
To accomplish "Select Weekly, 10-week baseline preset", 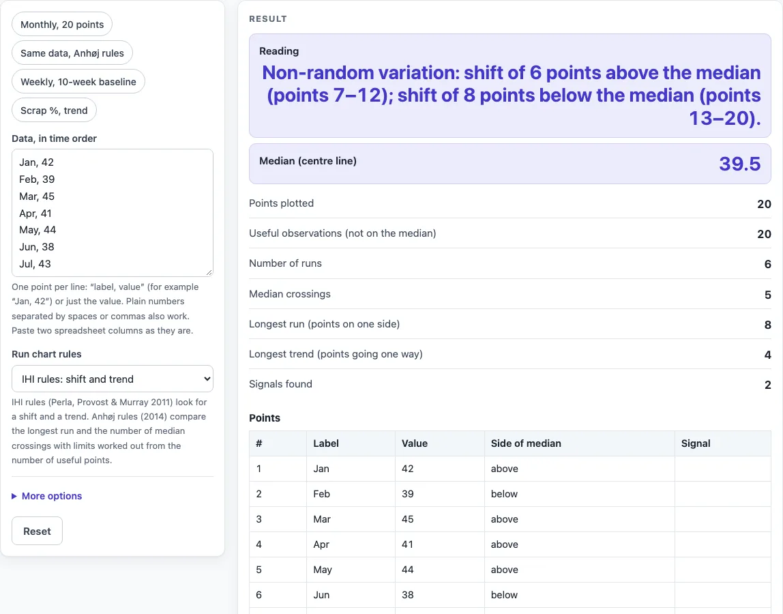I will 78,82.
